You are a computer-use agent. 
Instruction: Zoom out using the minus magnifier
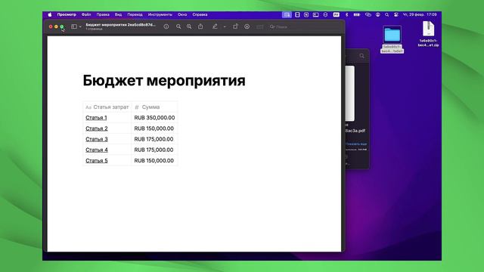coord(178,27)
